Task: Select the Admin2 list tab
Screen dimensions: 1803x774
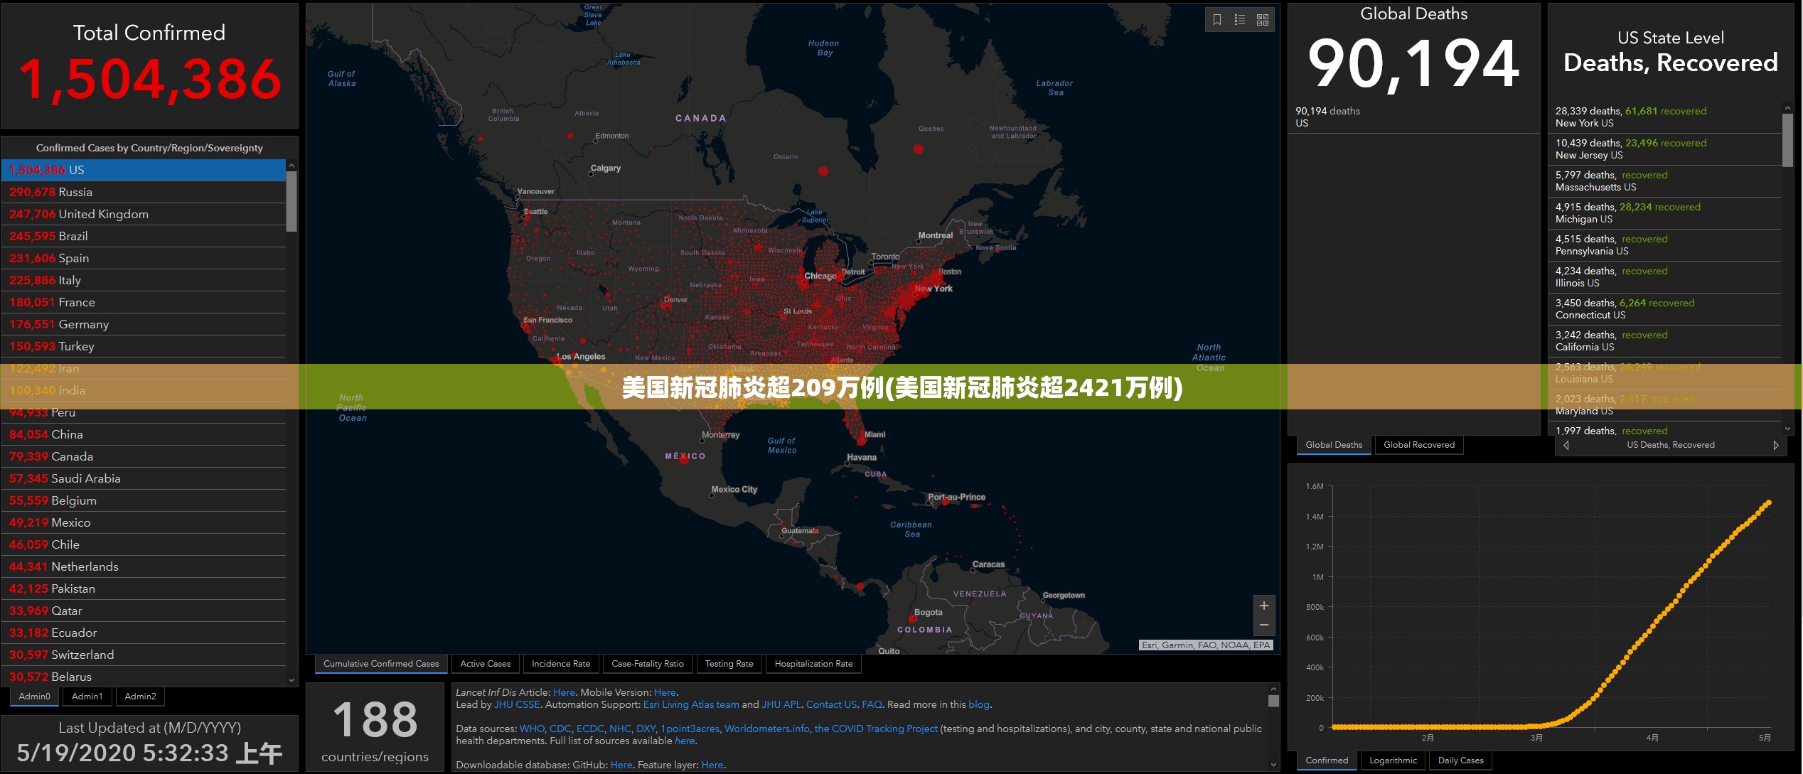Action: pos(141,697)
